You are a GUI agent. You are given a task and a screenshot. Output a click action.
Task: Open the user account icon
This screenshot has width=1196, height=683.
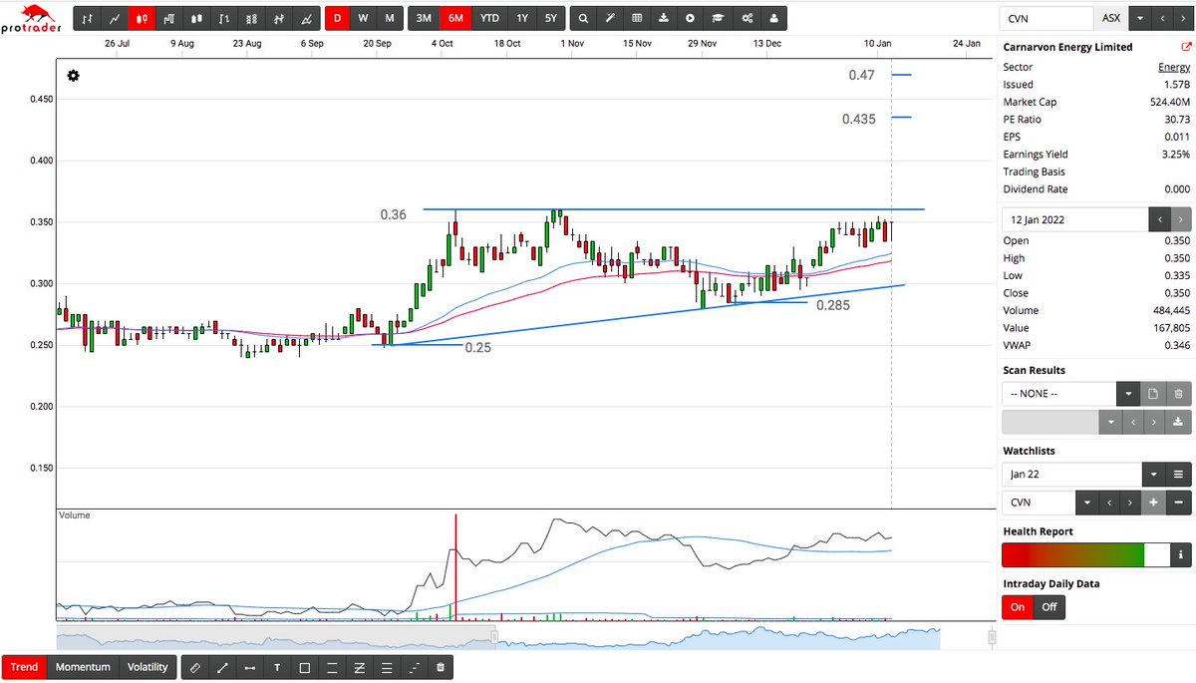[x=775, y=18]
